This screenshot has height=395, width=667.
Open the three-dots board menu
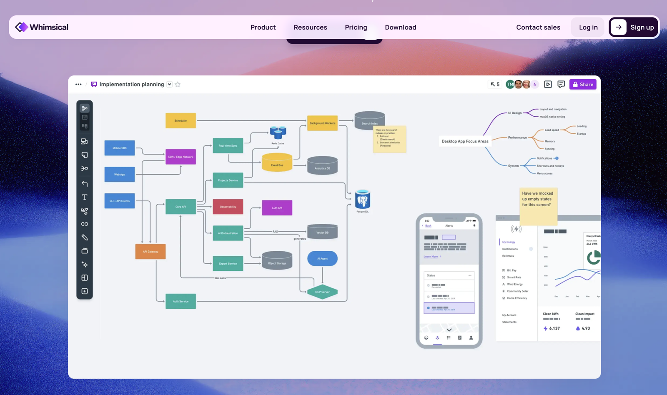(x=78, y=85)
